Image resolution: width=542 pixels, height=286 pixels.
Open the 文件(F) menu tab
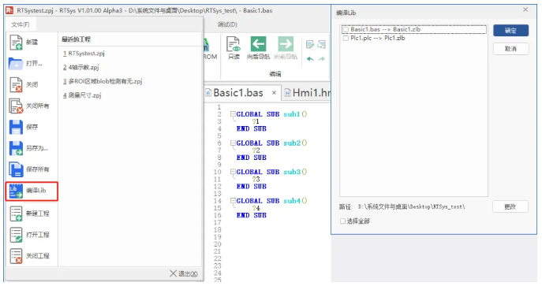click(x=21, y=24)
